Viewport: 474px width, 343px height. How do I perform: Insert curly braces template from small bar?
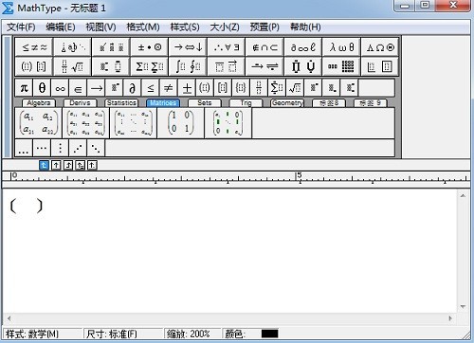pyautogui.click(x=241, y=88)
